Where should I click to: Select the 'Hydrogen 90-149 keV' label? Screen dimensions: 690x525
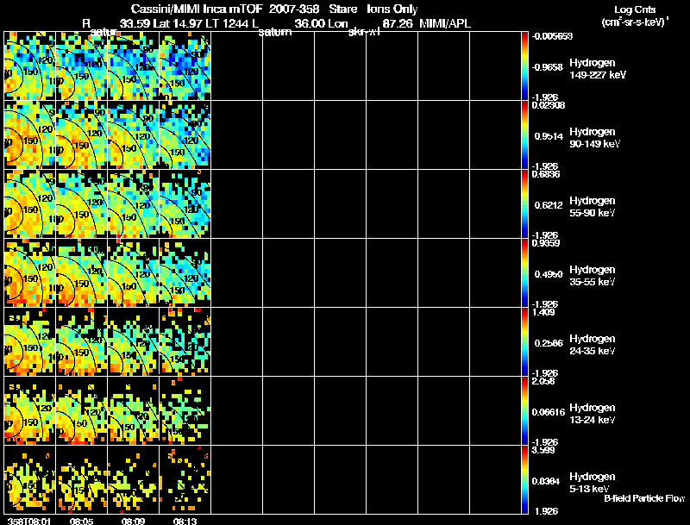pos(594,138)
